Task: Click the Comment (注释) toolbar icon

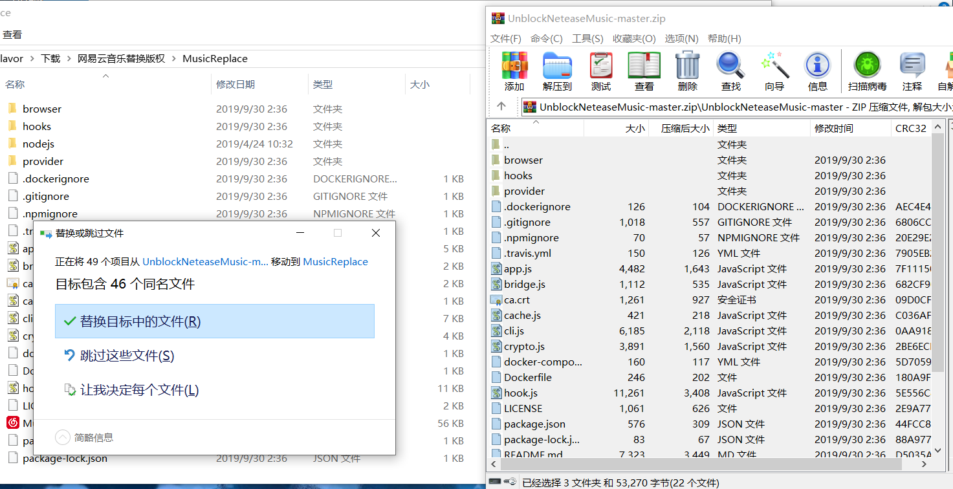Action: click(912, 65)
